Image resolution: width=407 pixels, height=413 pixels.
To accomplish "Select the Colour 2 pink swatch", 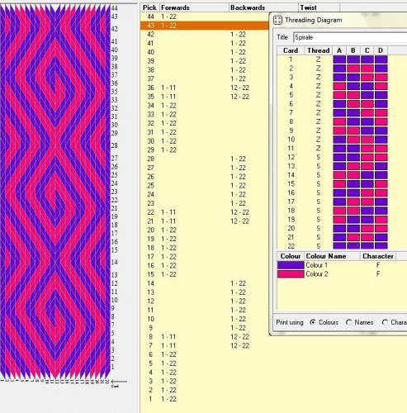I will click(291, 274).
